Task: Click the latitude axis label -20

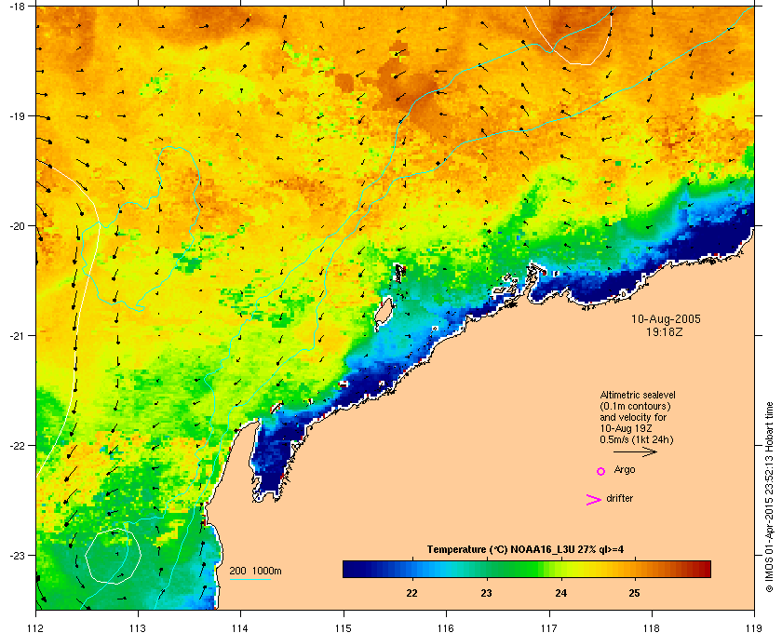Action: pos(17,225)
